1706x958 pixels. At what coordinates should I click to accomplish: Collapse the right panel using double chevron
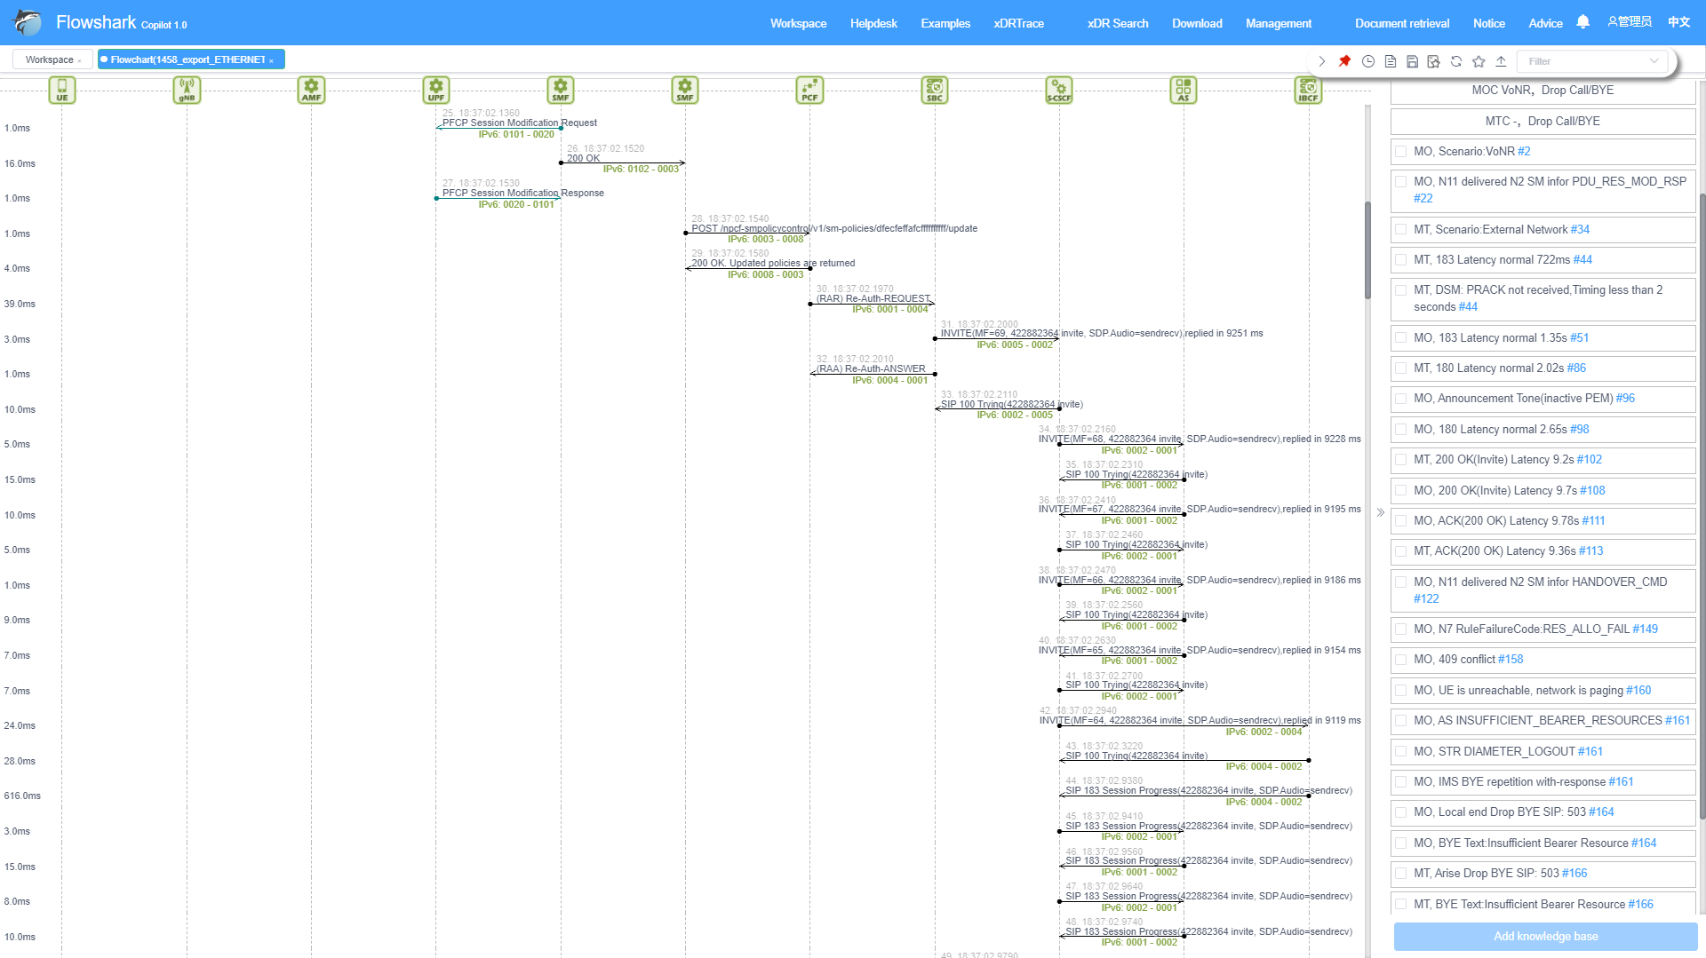pyautogui.click(x=1380, y=512)
